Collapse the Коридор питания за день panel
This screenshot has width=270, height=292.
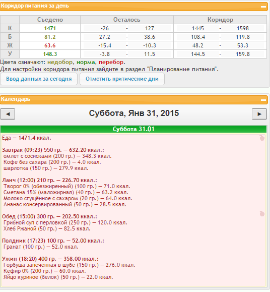263,7
